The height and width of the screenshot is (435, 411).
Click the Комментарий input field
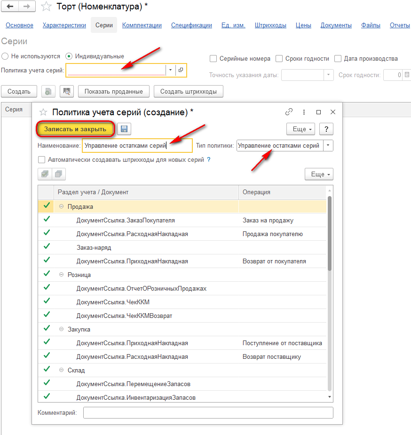tap(208, 412)
